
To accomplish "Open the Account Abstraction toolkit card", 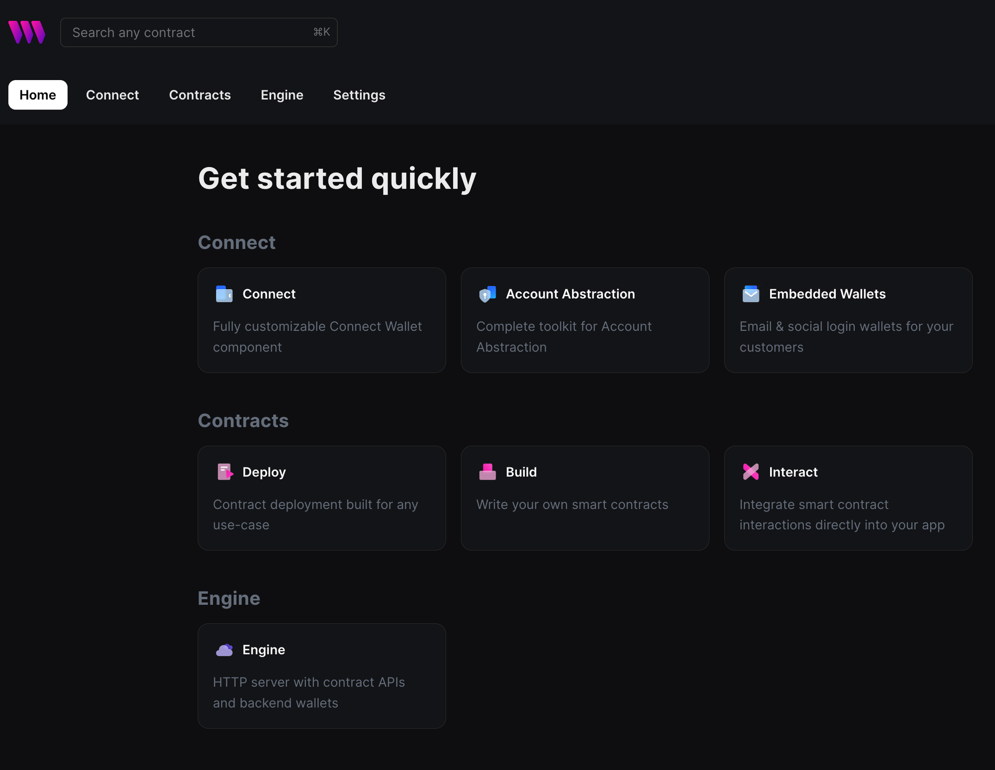I will pos(585,320).
